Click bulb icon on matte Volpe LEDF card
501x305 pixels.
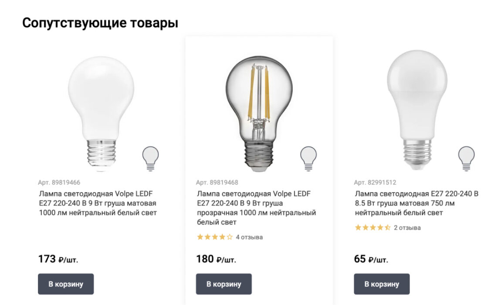coord(150,158)
